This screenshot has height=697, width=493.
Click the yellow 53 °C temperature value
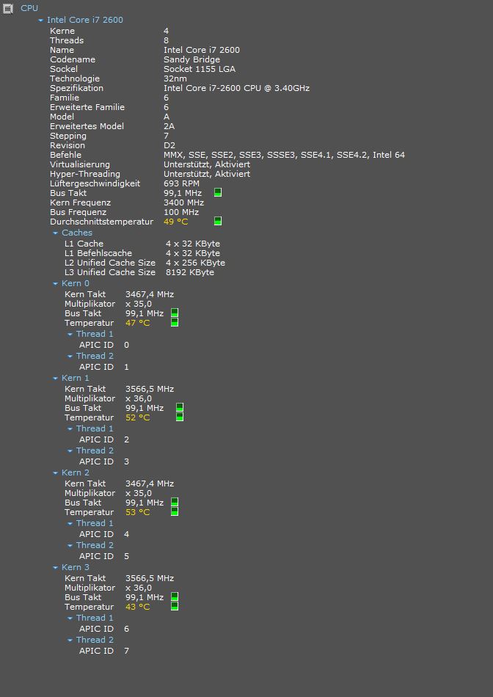coord(137,512)
